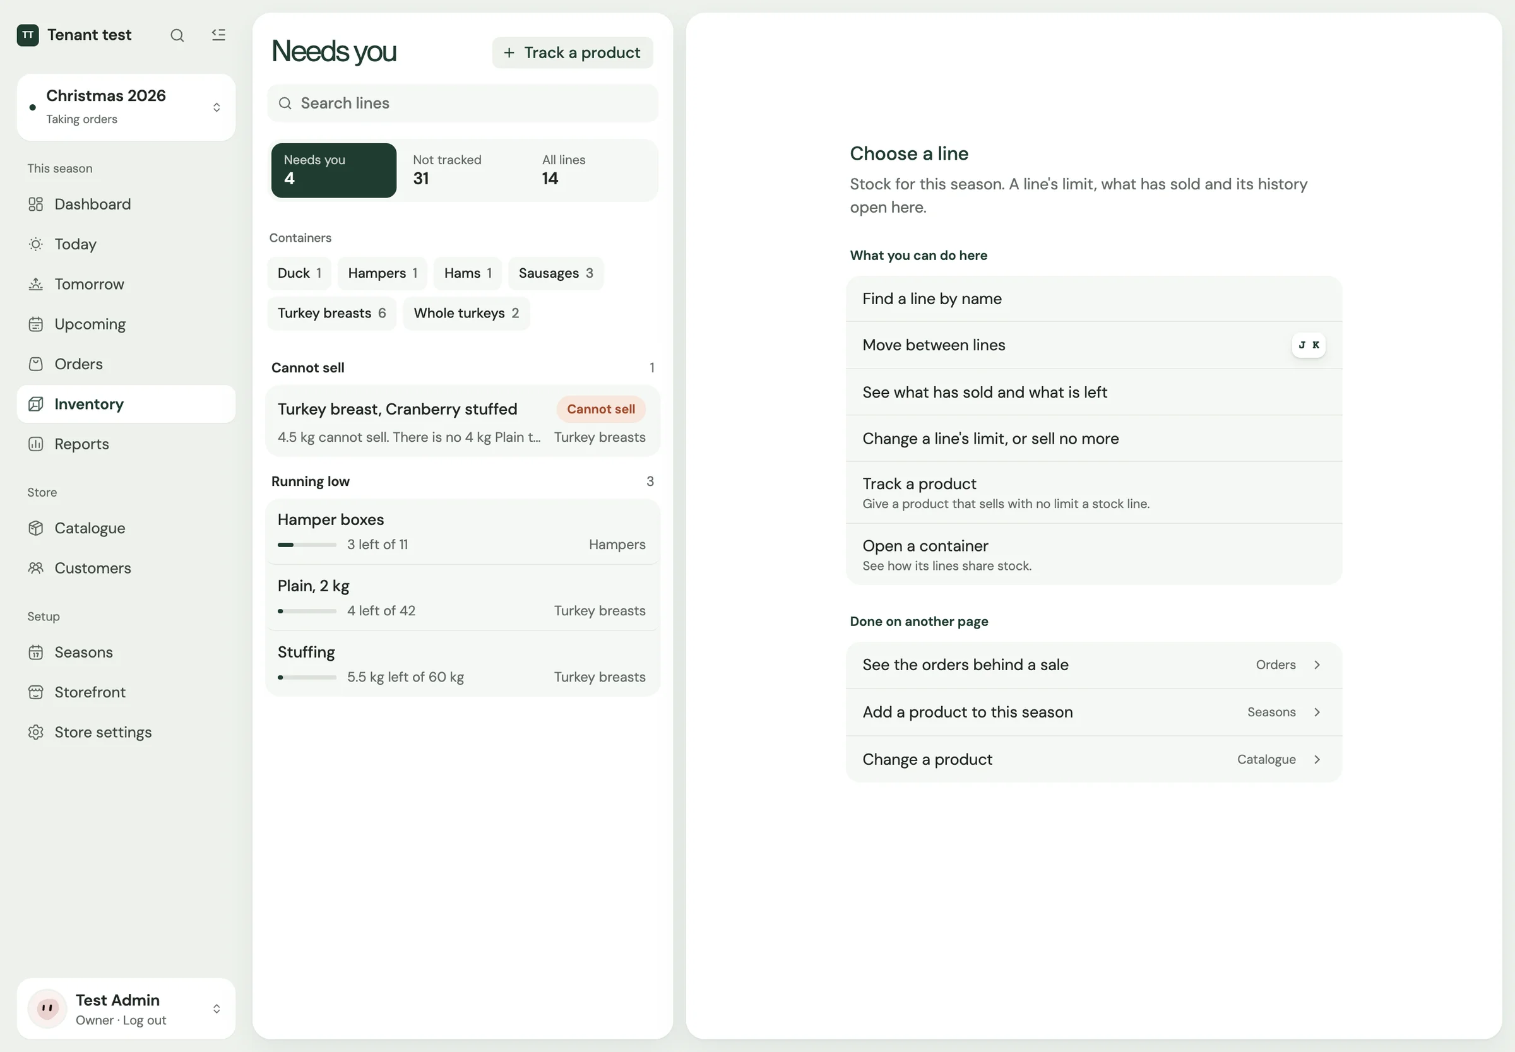Click the Tenant test TT logo
The width and height of the screenshot is (1515, 1052).
pyautogui.click(x=28, y=35)
